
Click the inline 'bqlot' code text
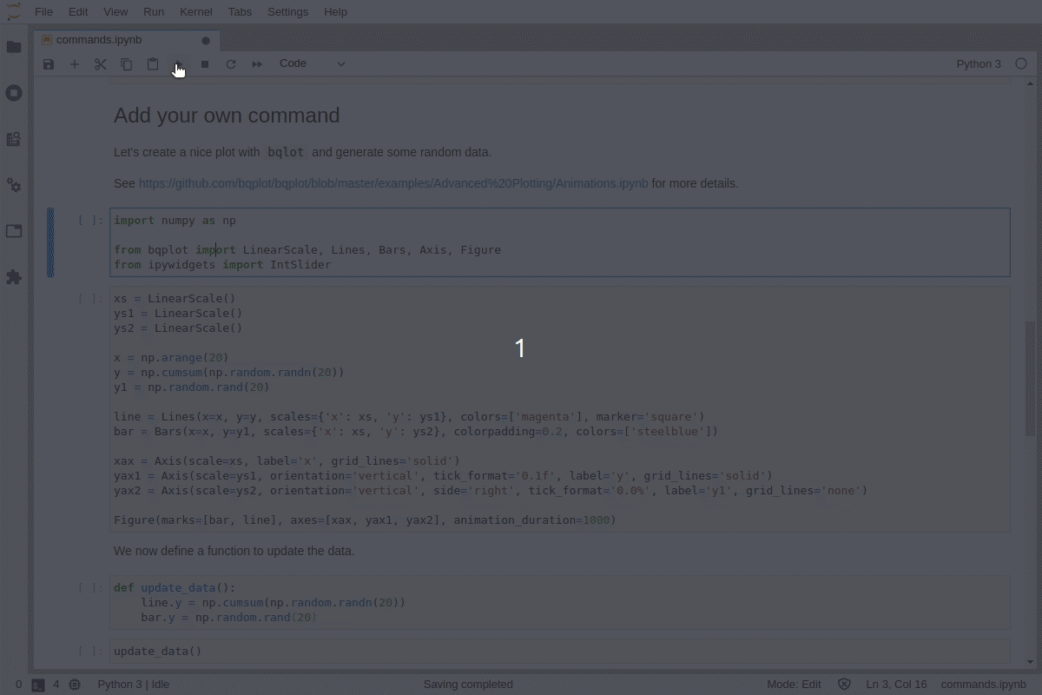coord(286,152)
